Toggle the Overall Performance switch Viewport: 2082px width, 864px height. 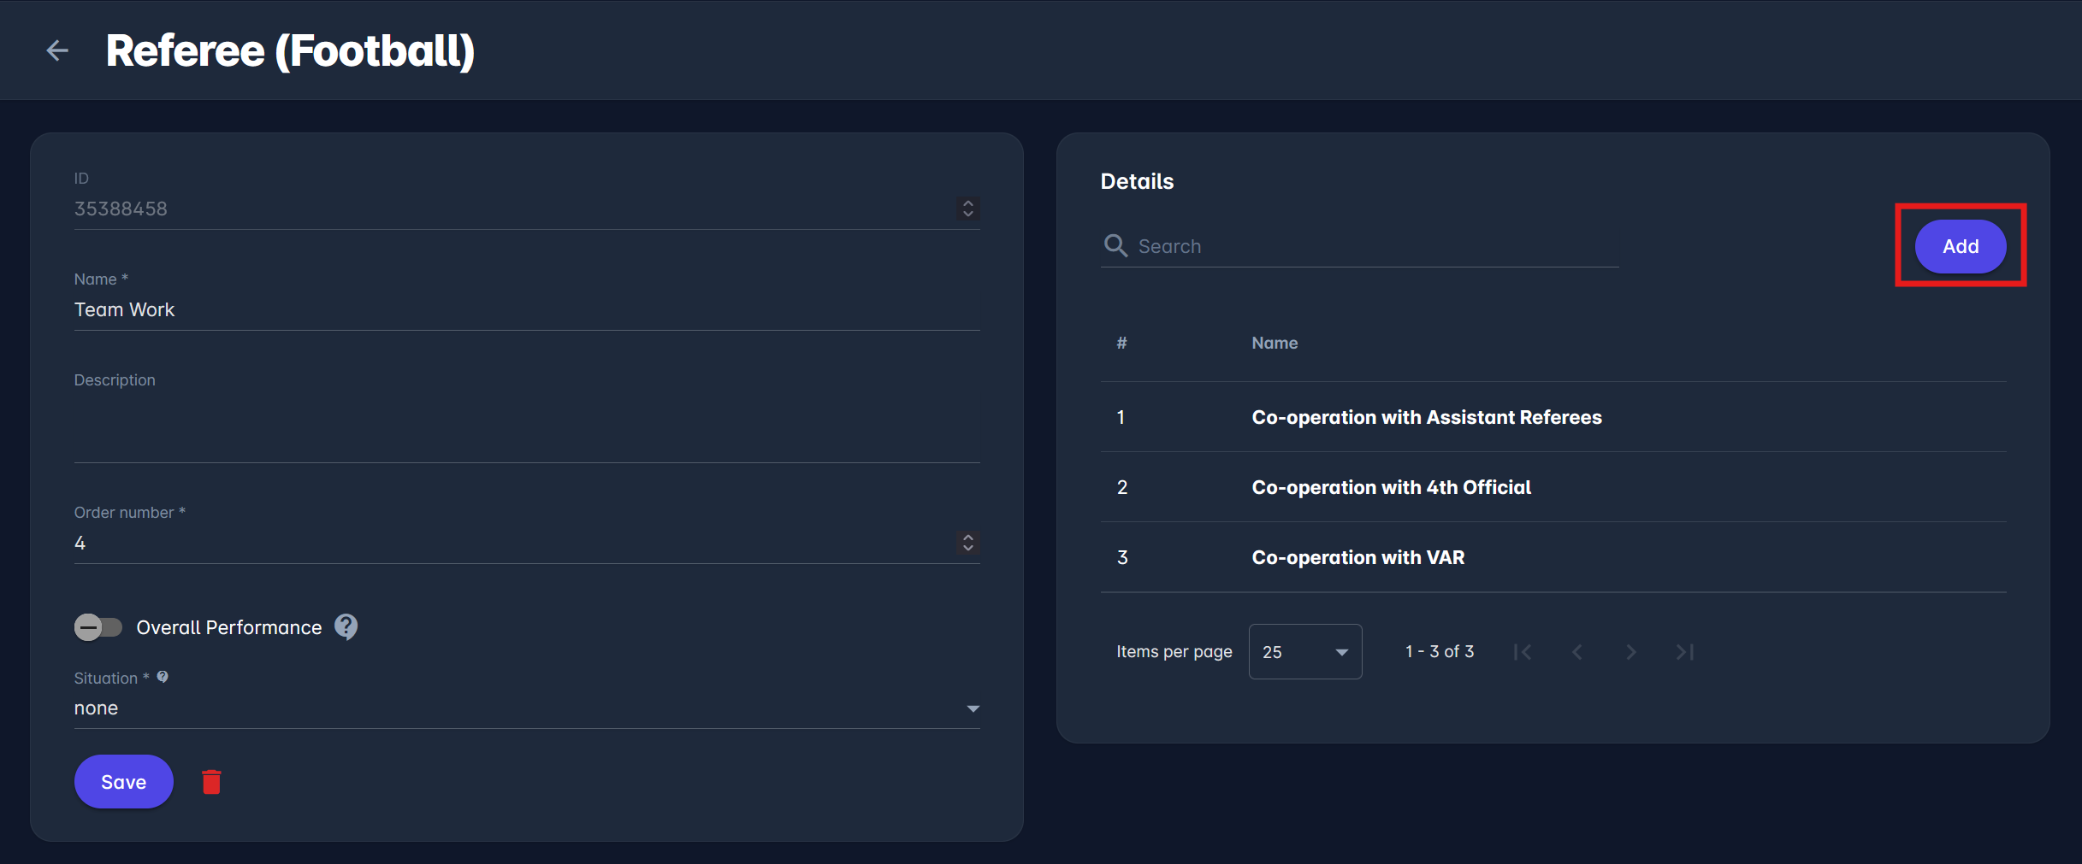(x=98, y=627)
